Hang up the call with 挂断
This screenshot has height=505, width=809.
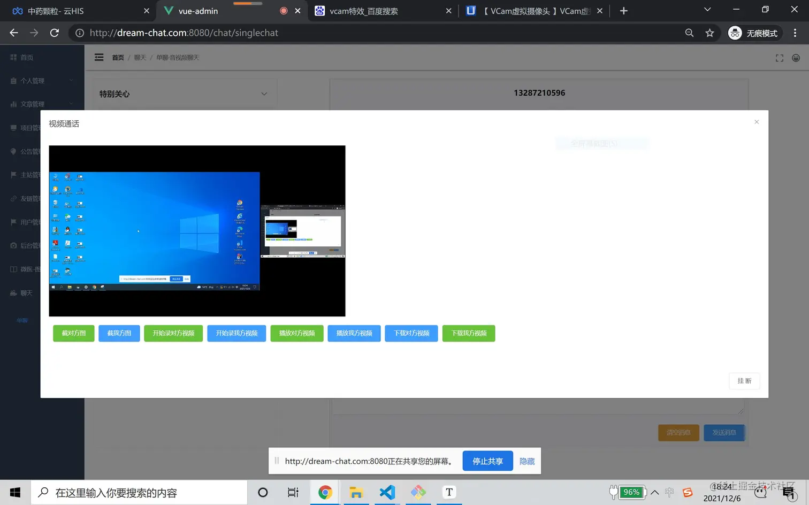(x=744, y=381)
